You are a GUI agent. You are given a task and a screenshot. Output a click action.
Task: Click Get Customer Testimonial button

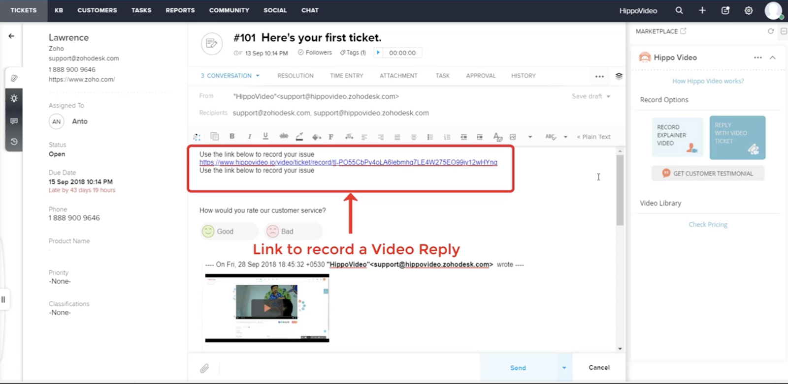point(708,173)
